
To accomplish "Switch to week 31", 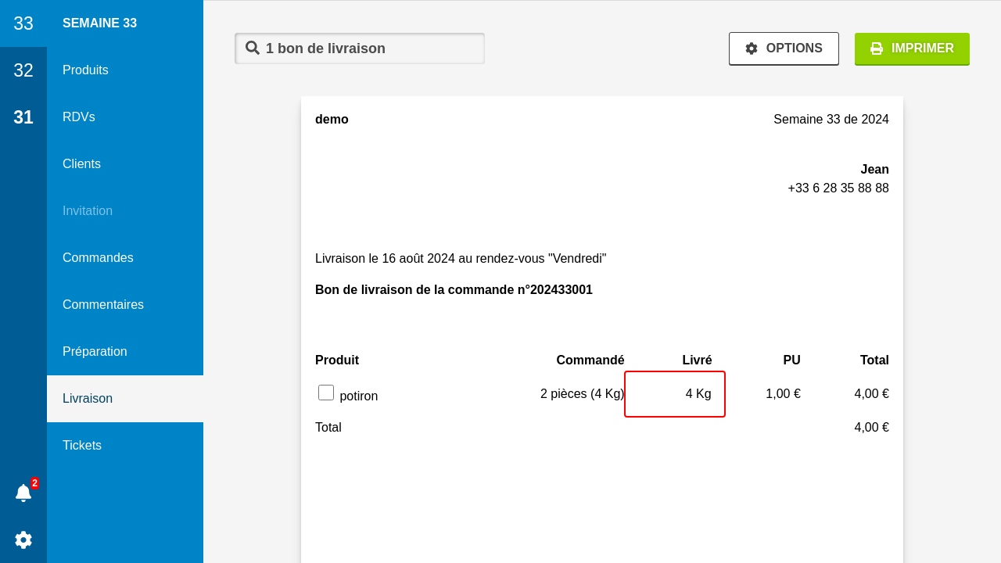I will tap(23, 117).
